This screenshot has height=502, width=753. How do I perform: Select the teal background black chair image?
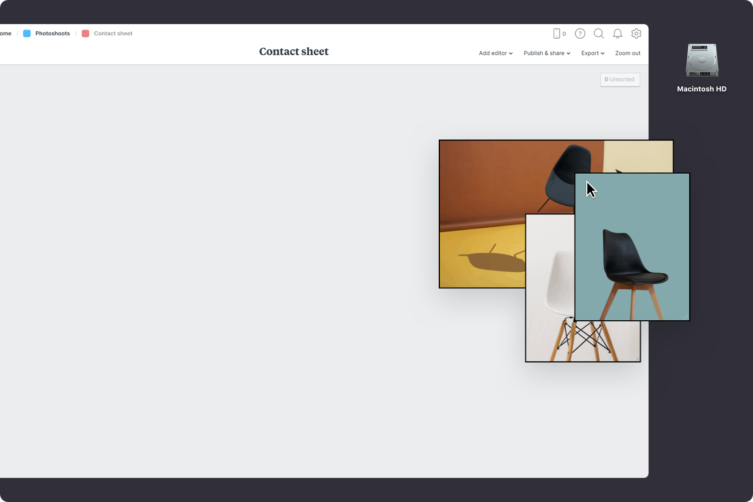632,246
